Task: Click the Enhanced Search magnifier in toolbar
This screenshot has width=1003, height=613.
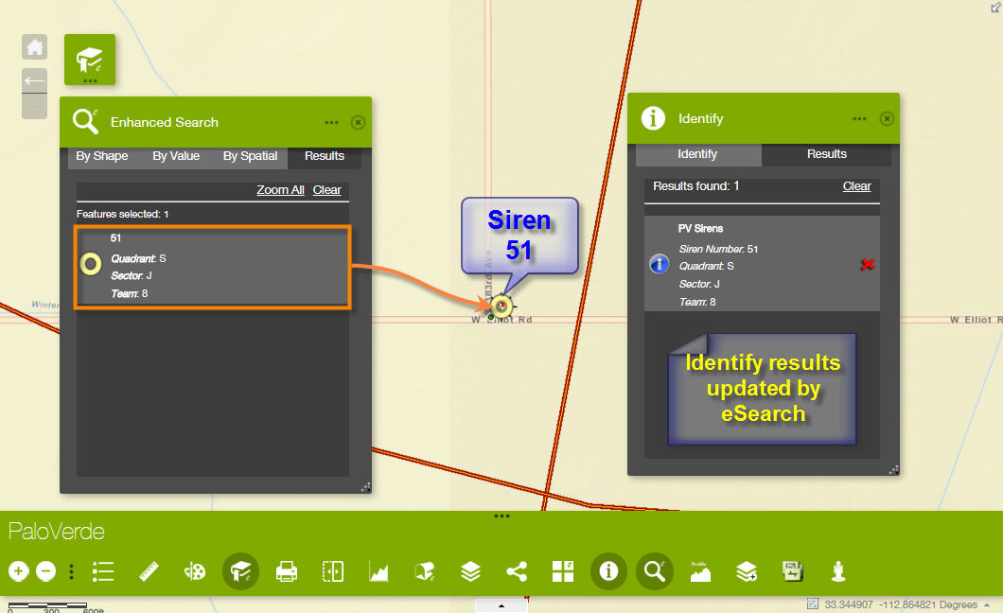Action: click(655, 570)
